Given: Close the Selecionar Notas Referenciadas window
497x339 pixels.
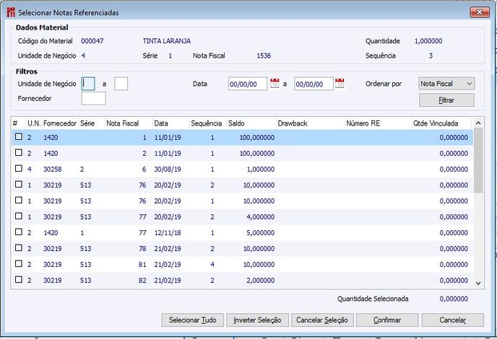Looking at the screenshot, I should pyautogui.click(x=479, y=12).
